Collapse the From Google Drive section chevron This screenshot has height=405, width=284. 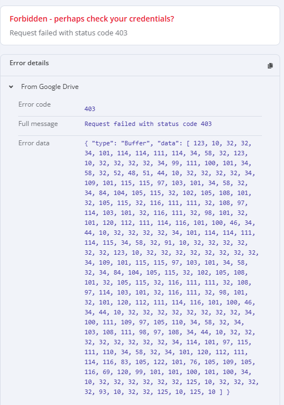pyautogui.click(x=11, y=87)
